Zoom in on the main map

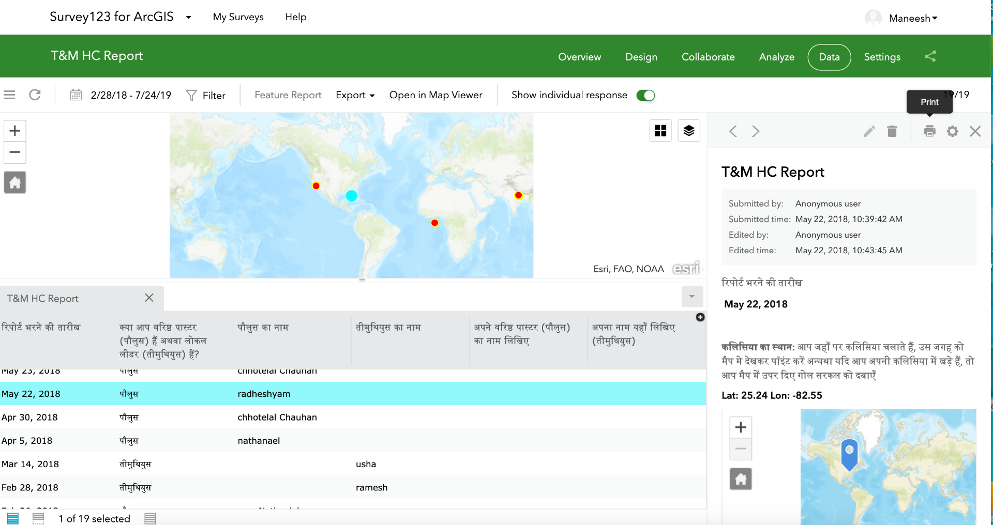[15, 131]
